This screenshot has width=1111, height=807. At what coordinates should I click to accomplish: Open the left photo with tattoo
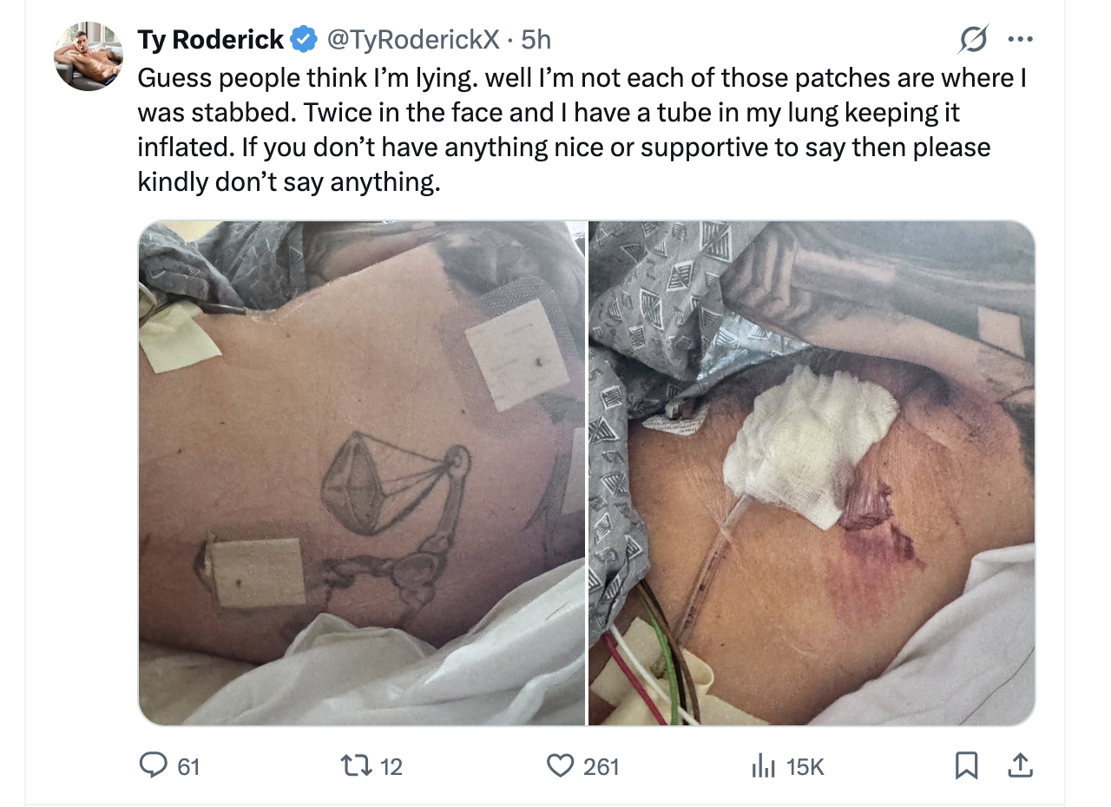tap(362, 473)
